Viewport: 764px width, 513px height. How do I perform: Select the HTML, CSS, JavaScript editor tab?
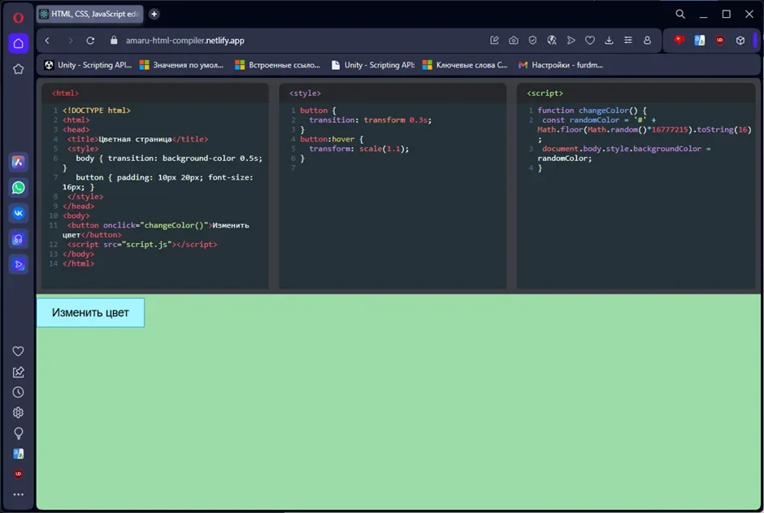point(90,14)
